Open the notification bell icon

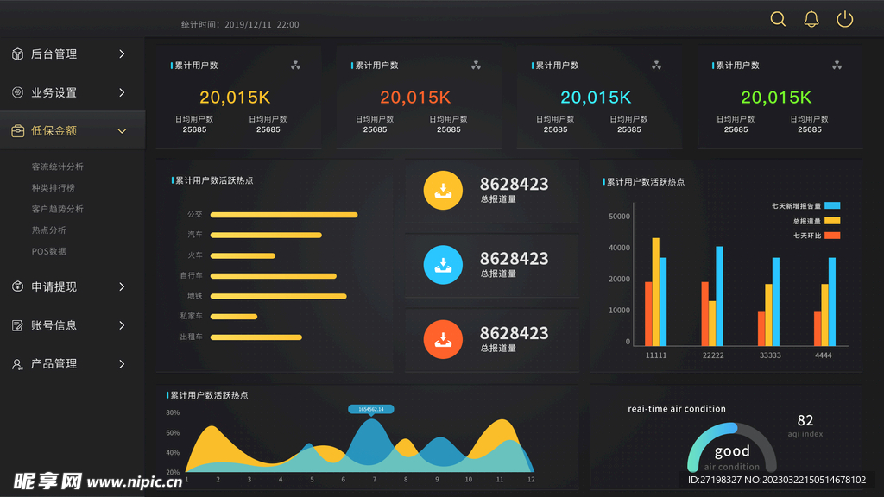coord(811,18)
